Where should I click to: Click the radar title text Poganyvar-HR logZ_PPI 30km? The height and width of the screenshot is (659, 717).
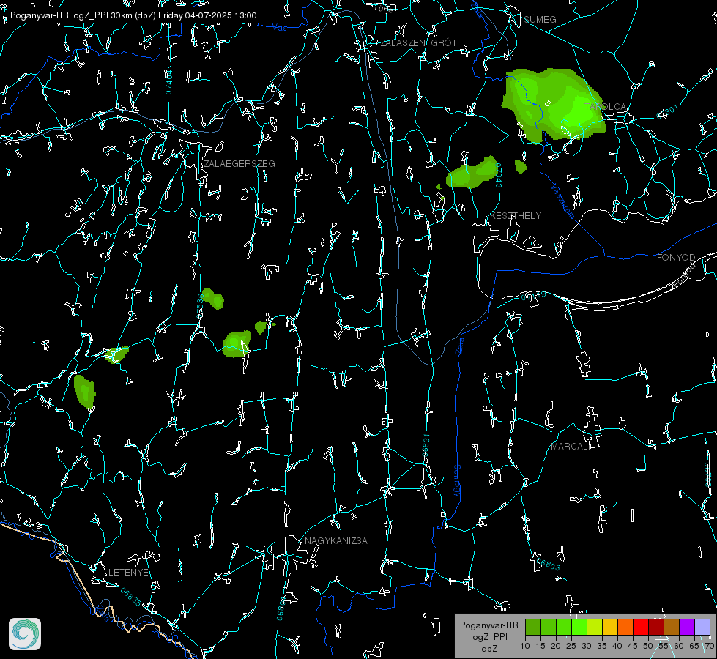pyautogui.click(x=72, y=15)
